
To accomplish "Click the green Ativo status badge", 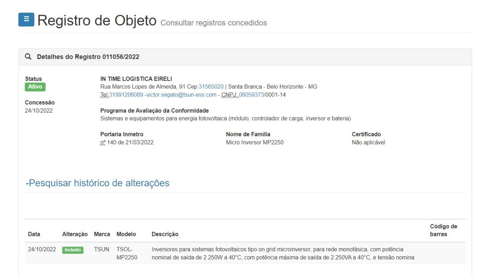I will pyautogui.click(x=35, y=87).
